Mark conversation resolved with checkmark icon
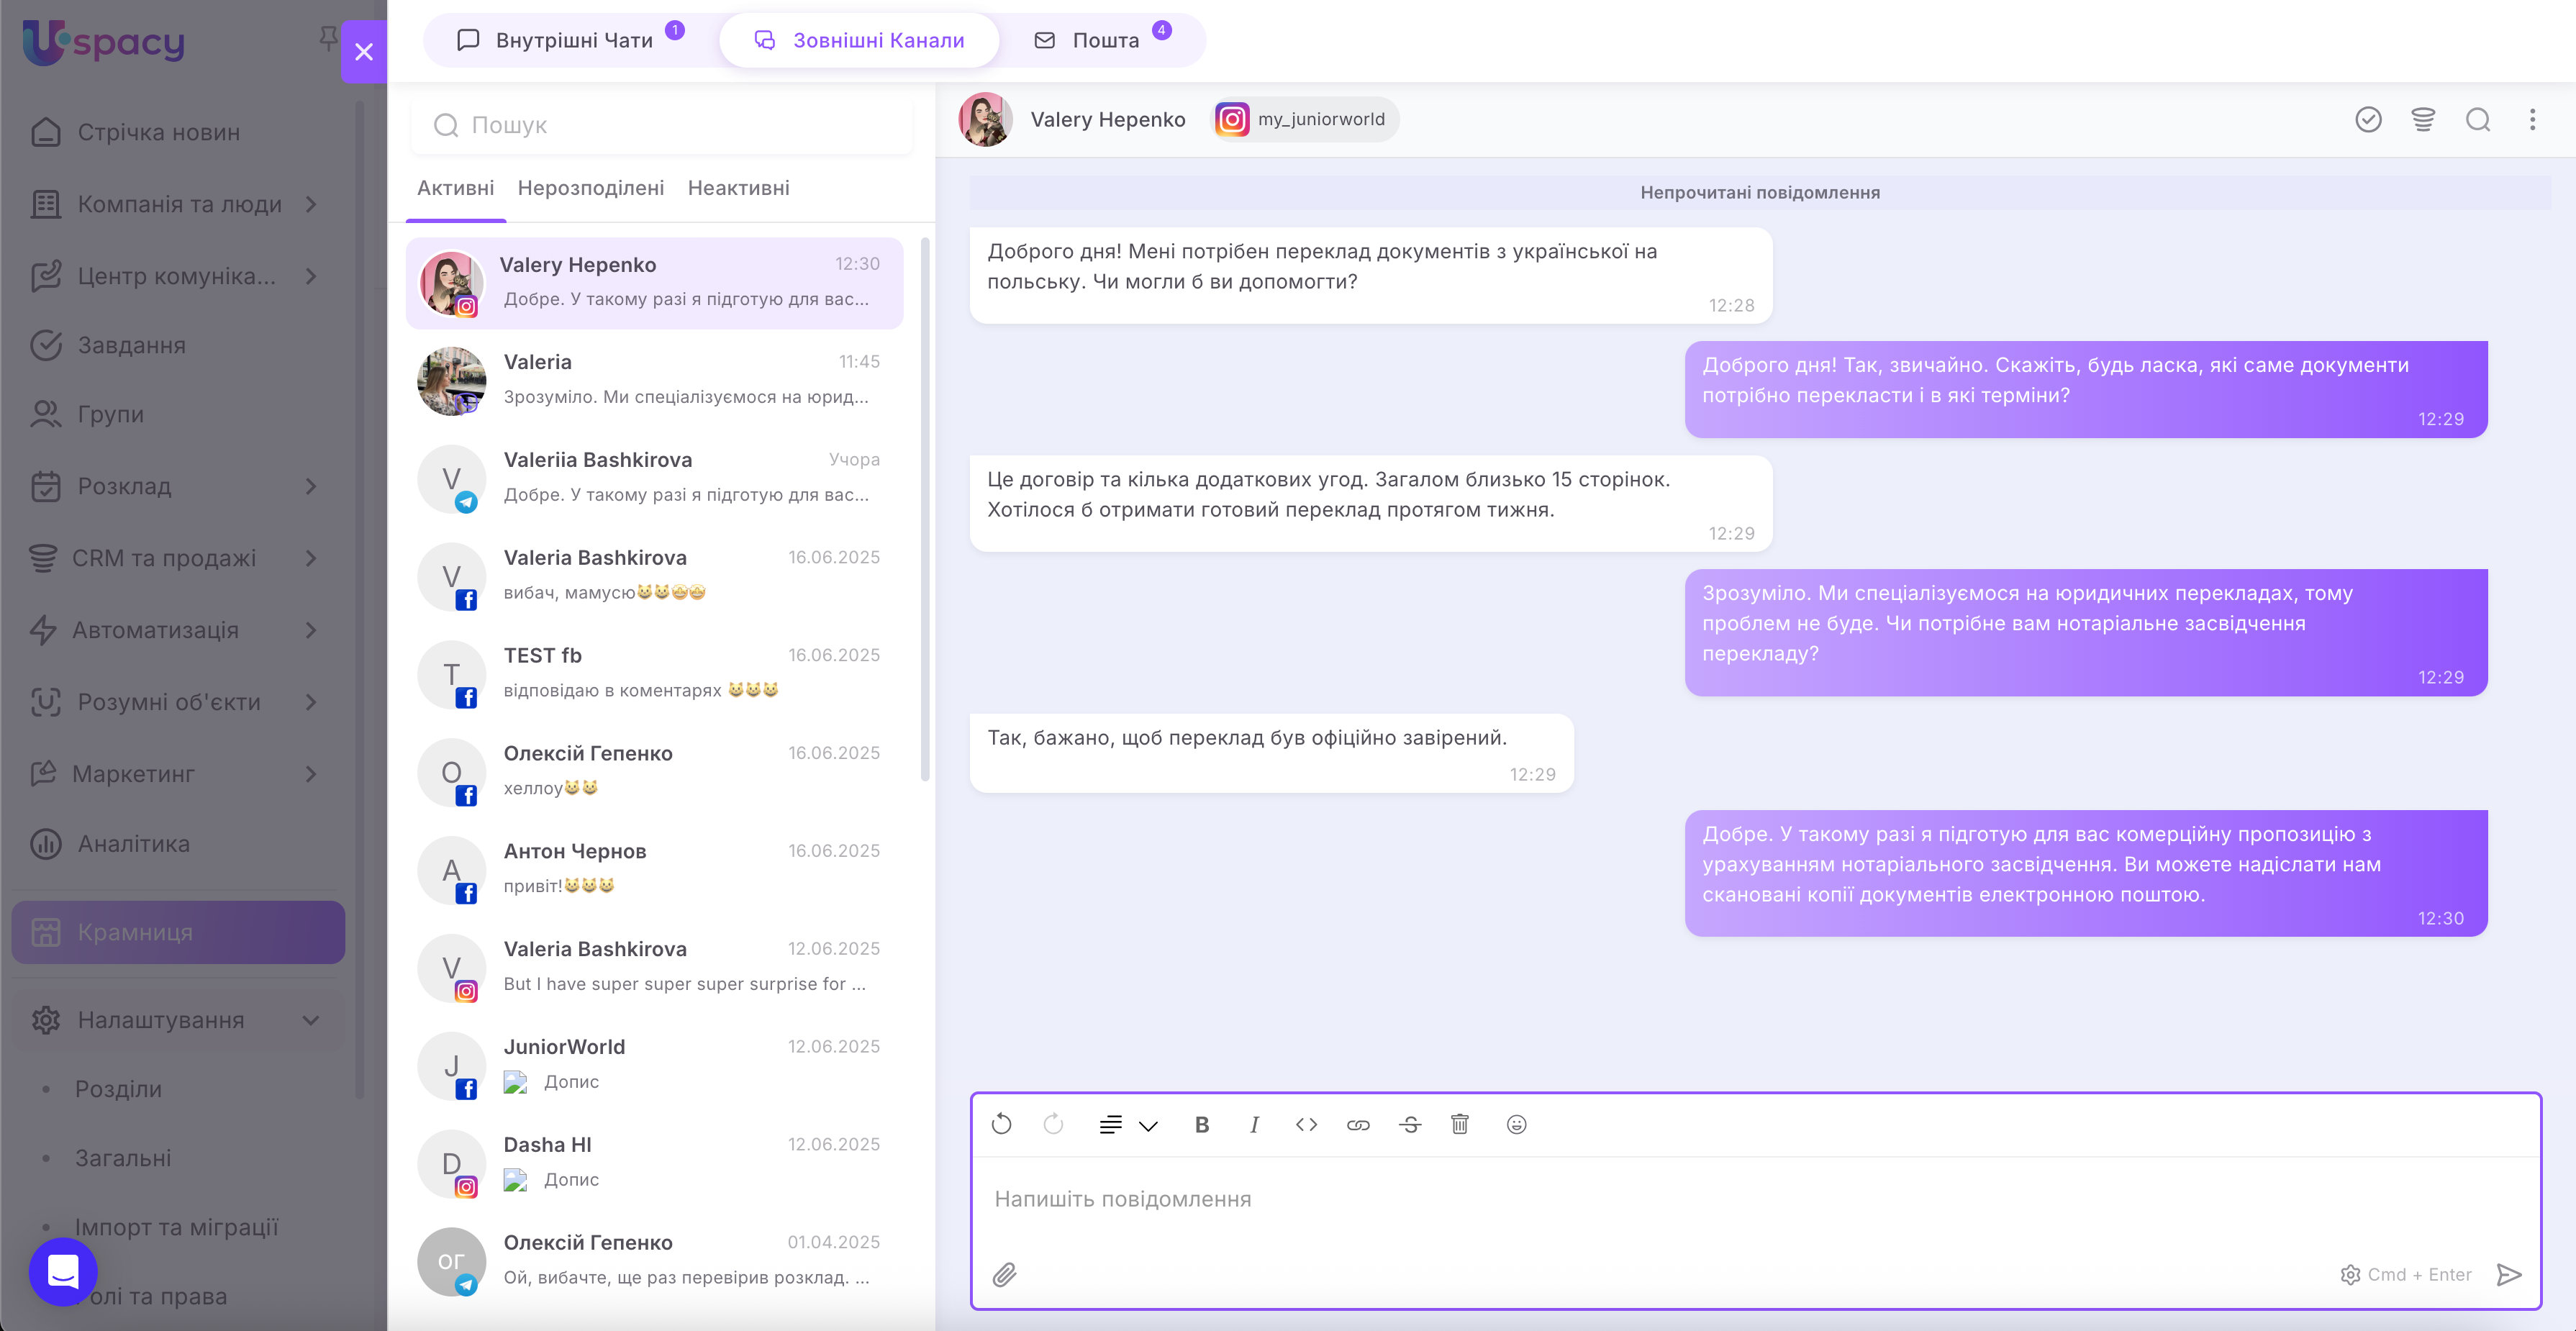The height and width of the screenshot is (1331, 2576). [x=2368, y=120]
